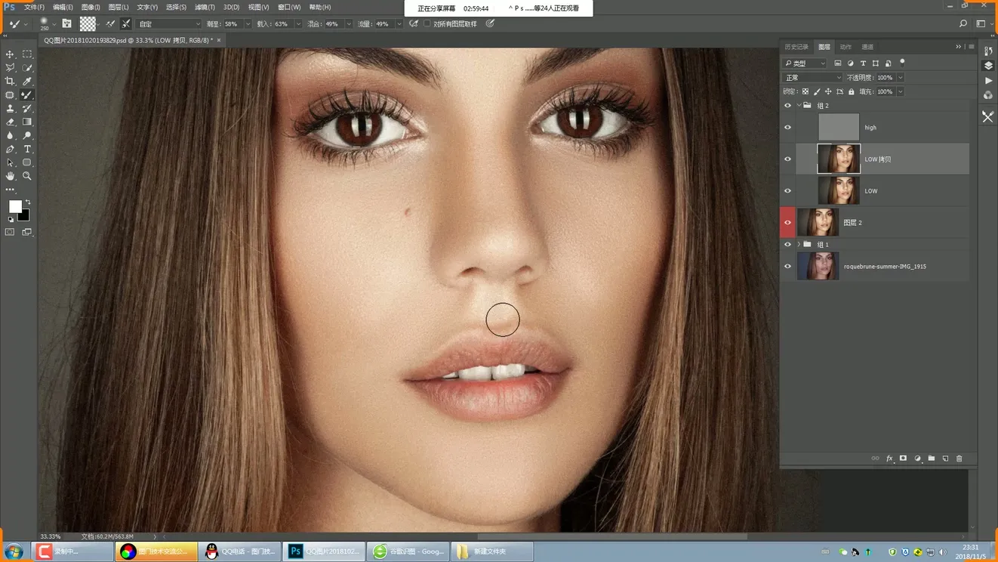The width and height of the screenshot is (998, 562).
Task: Toggle visibility of 图层 2 layer
Action: 787,223
